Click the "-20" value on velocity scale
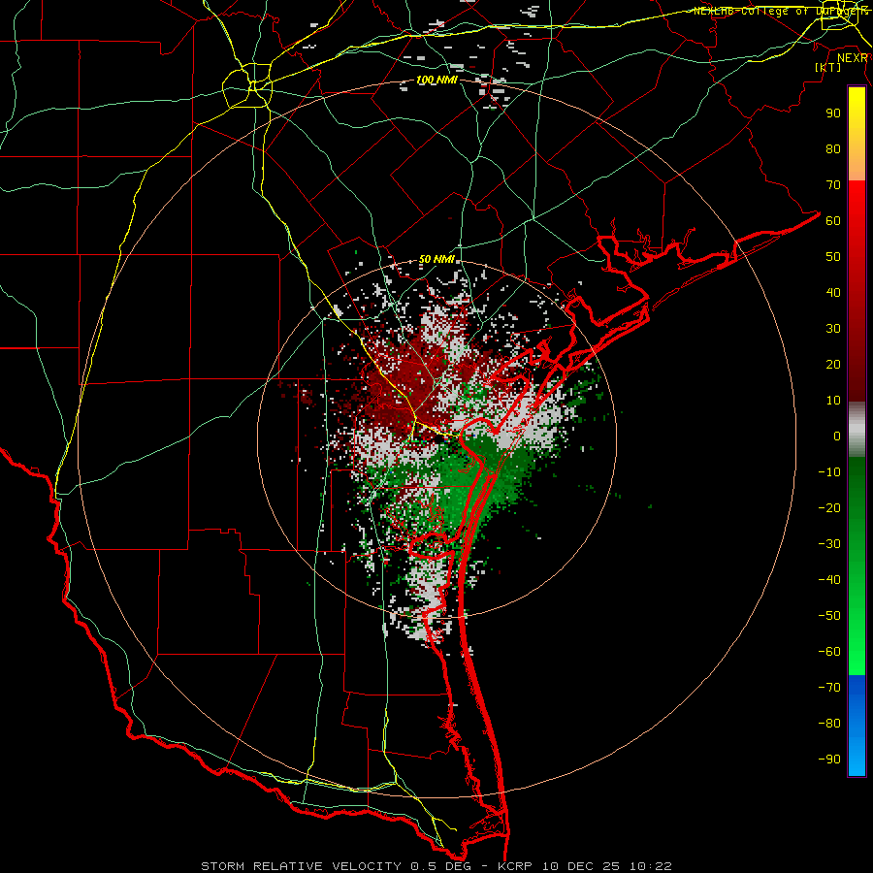873x873 pixels. (829, 508)
